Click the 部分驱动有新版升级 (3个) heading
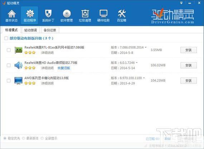This screenshot has height=149, width=204. pos(31,38)
